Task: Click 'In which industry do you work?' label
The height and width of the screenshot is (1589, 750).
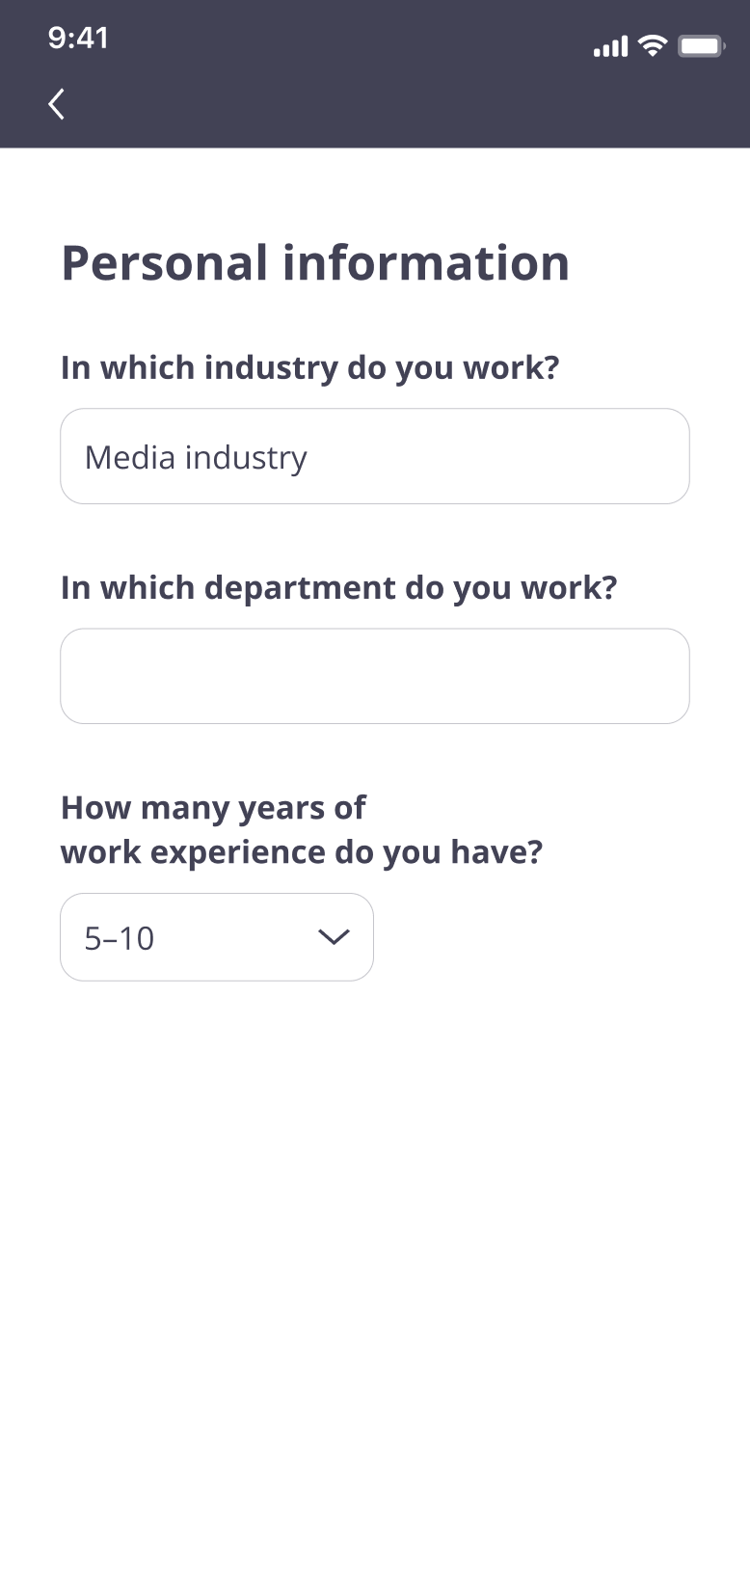Action: click(x=309, y=367)
